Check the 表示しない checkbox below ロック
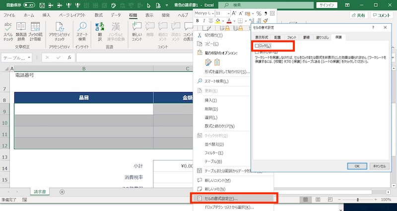The width and height of the screenshot is (397, 211). pyautogui.click(x=257, y=52)
